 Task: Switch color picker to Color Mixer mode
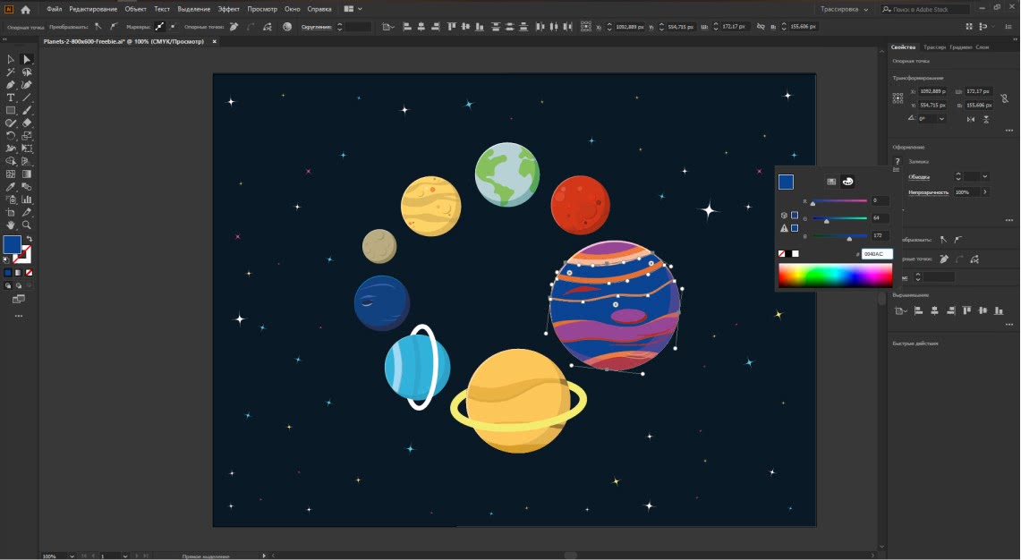[x=847, y=182]
